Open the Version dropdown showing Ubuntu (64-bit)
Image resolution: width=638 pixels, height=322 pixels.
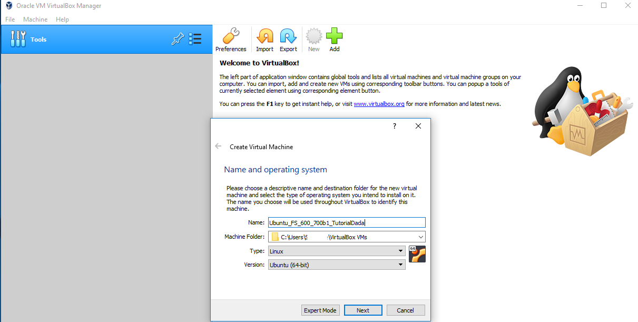tap(337, 265)
